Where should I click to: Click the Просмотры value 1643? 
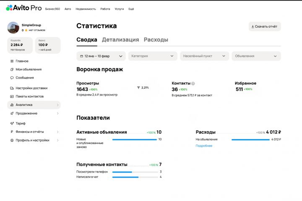click(x=82, y=89)
